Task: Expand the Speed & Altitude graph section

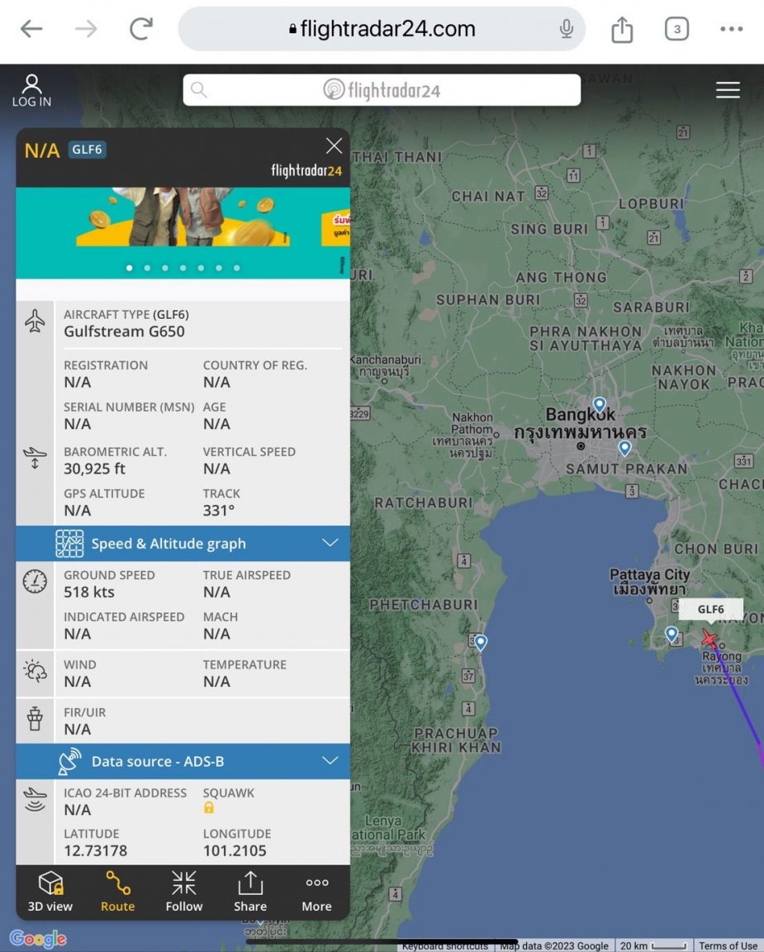Action: tap(183, 544)
